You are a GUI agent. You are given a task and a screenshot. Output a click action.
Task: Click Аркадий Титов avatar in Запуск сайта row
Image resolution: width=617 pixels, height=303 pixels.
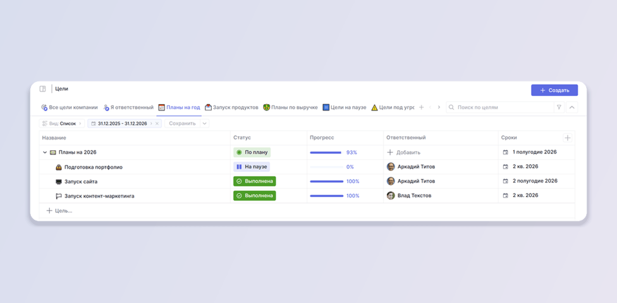(391, 181)
